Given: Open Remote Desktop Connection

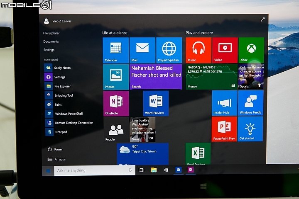Looking at the screenshot, I should click(x=70, y=123).
